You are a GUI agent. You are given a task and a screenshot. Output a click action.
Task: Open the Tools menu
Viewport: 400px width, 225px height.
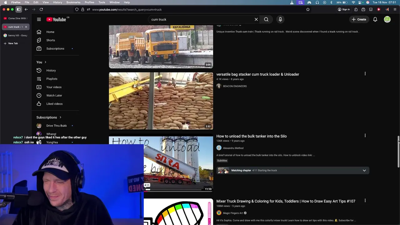(102, 2)
